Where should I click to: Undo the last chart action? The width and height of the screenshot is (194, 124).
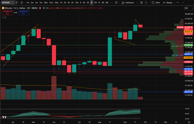178,3
